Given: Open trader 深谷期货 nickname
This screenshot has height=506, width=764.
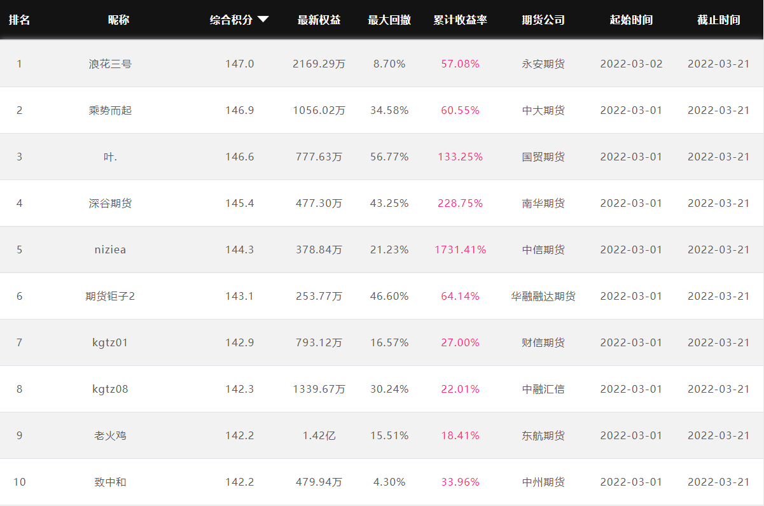Looking at the screenshot, I should (x=111, y=203).
